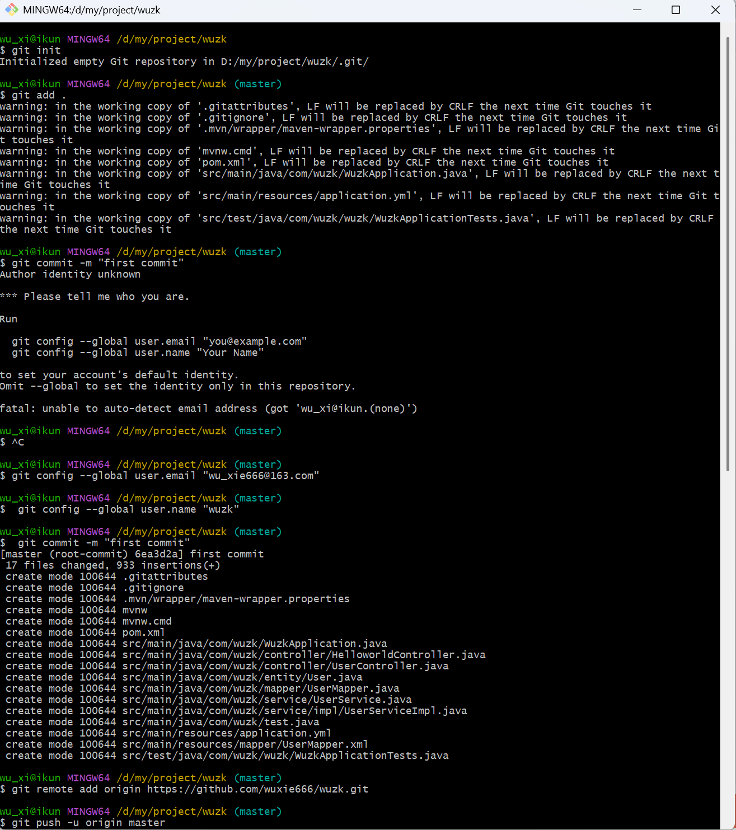
Task: Click create mode line for UserMapper.java
Action: 203,688
